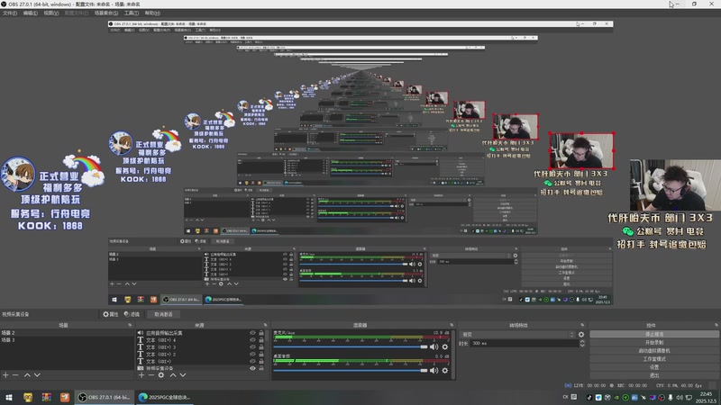Open the 帮助(H) menu

pos(152,13)
